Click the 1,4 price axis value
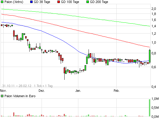The height and width of the screenshot is (119, 163). pos(154,26)
